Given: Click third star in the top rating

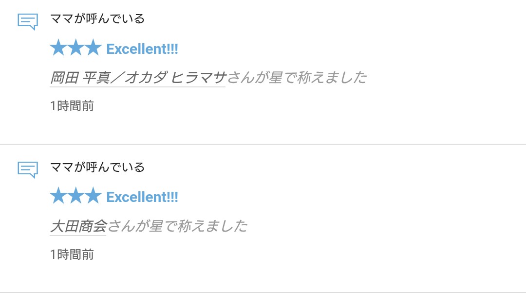Looking at the screenshot, I should point(93,48).
